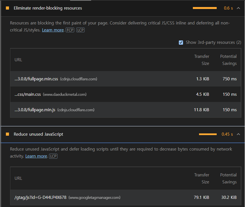The width and height of the screenshot is (245, 207).
Task: Click (www.daeduckmetal.com) host label
Action: click(65, 94)
